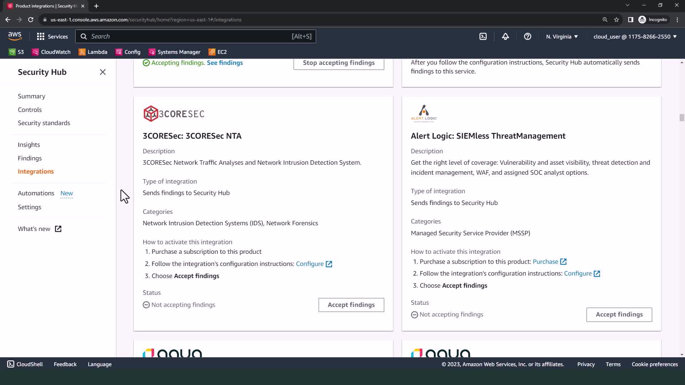Expand the cloud_user account dropdown
The width and height of the screenshot is (685, 385).
point(635,36)
